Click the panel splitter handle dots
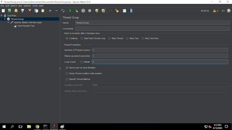The image size is (232, 130). pos(60,68)
